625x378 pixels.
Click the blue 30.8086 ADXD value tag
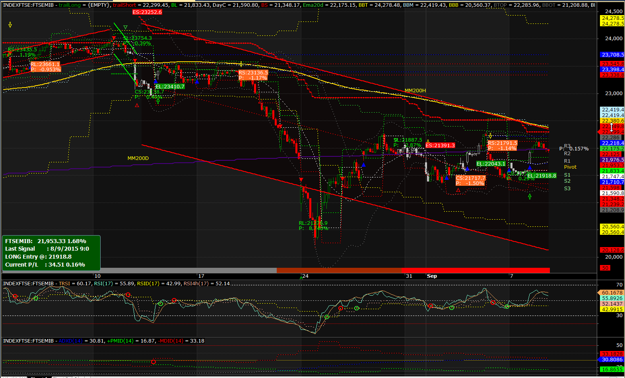(x=611, y=360)
